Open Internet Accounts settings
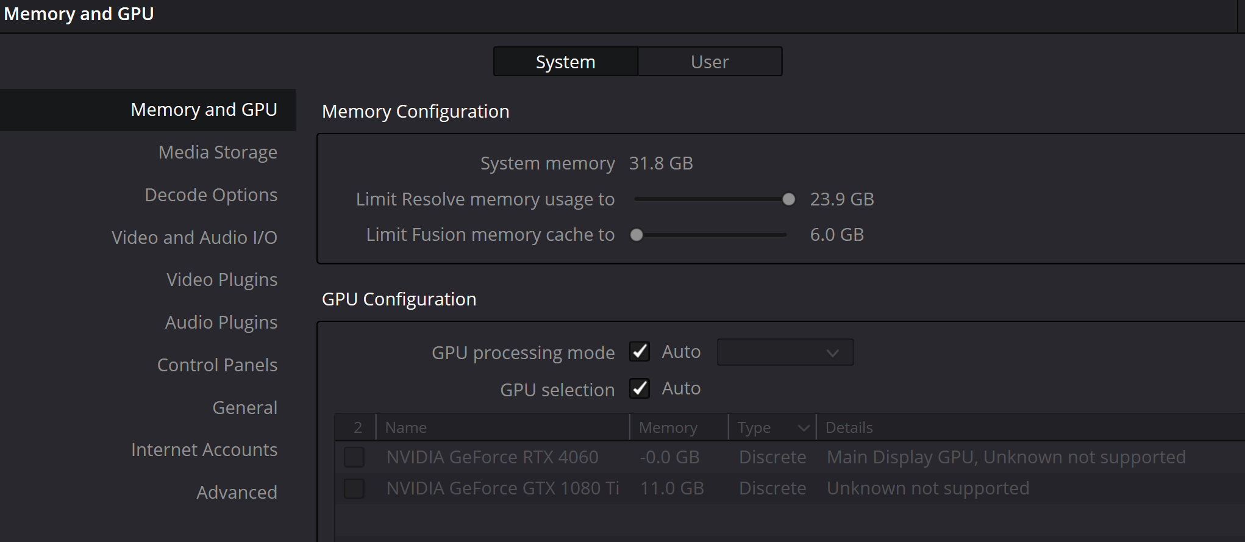 [x=204, y=449]
